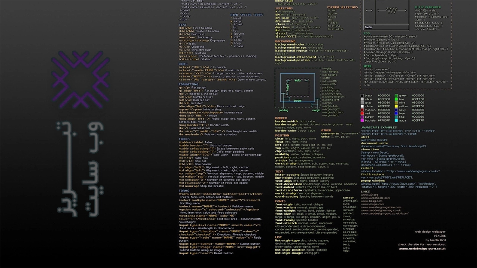The height and width of the screenshot is (268, 477).
Task: Click the "margin" label below the box-model diagram
Action: pos(316,110)
